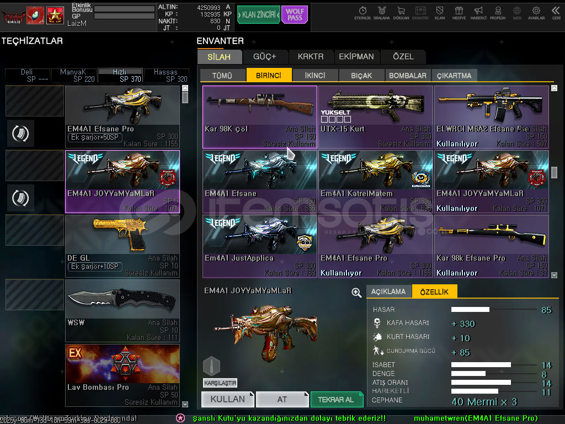
Task: Click the ammo reload icon beside EM4A1 Efsane Pro
Action: click(x=20, y=134)
